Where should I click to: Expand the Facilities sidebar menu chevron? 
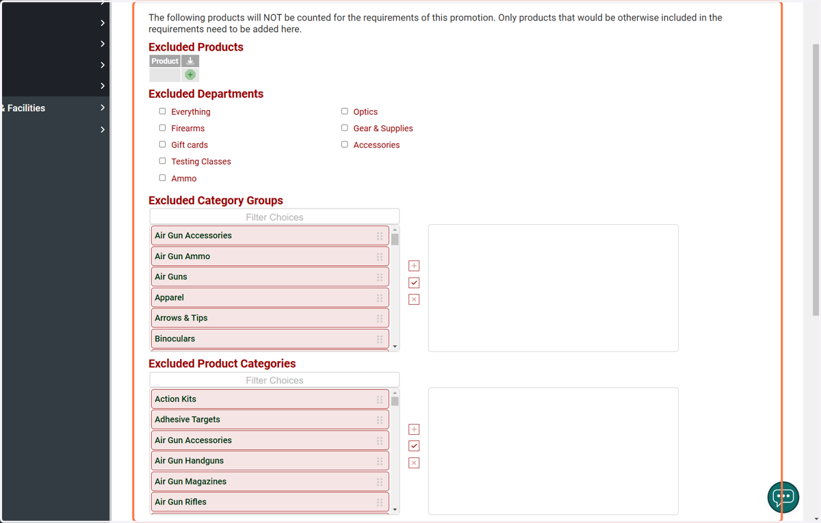tap(103, 108)
